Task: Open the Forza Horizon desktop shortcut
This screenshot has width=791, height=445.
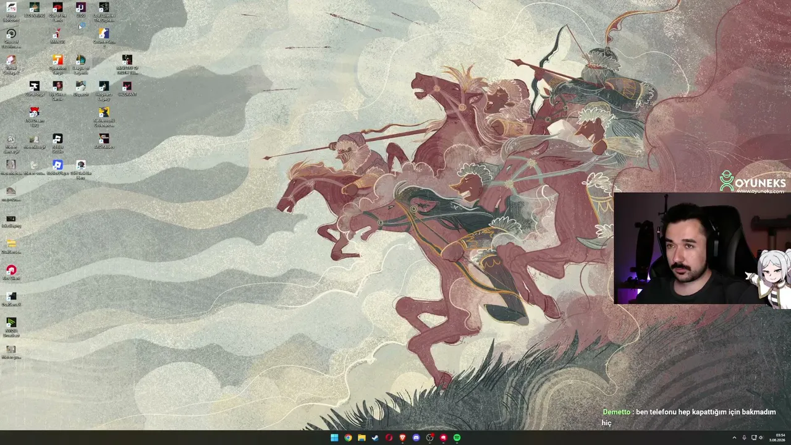Action: tap(11, 11)
